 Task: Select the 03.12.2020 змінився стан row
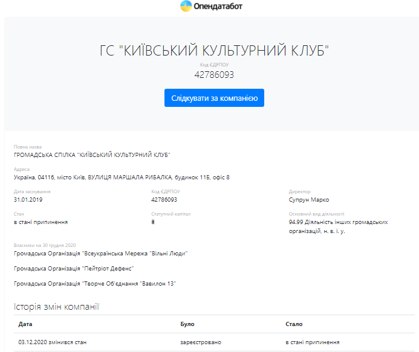point(53,342)
